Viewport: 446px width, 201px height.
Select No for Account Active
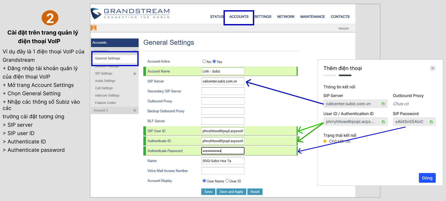click(204, 62)
